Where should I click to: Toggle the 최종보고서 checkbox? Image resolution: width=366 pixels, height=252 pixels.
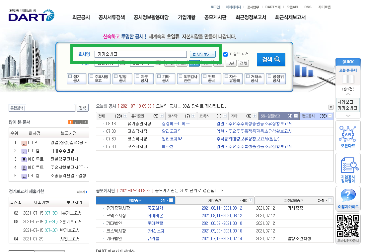click(226, 54)
